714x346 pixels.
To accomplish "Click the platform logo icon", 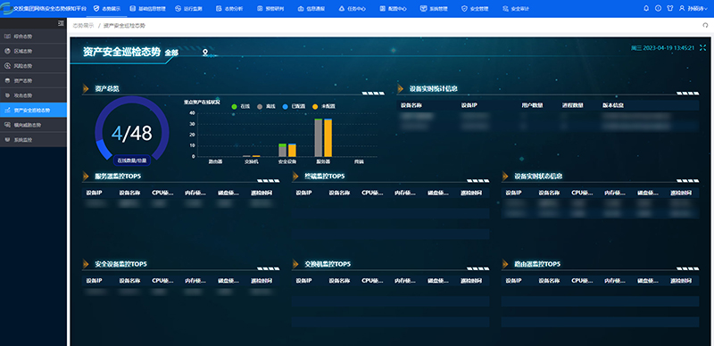I will tap(6, 8).
